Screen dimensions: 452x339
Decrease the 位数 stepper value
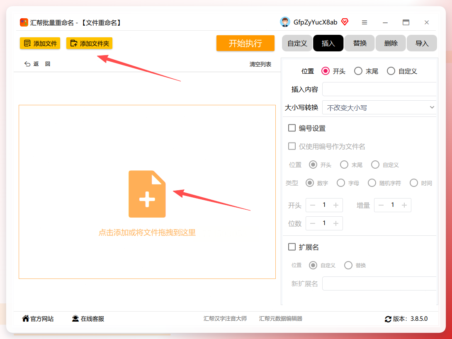coord(313,223)
